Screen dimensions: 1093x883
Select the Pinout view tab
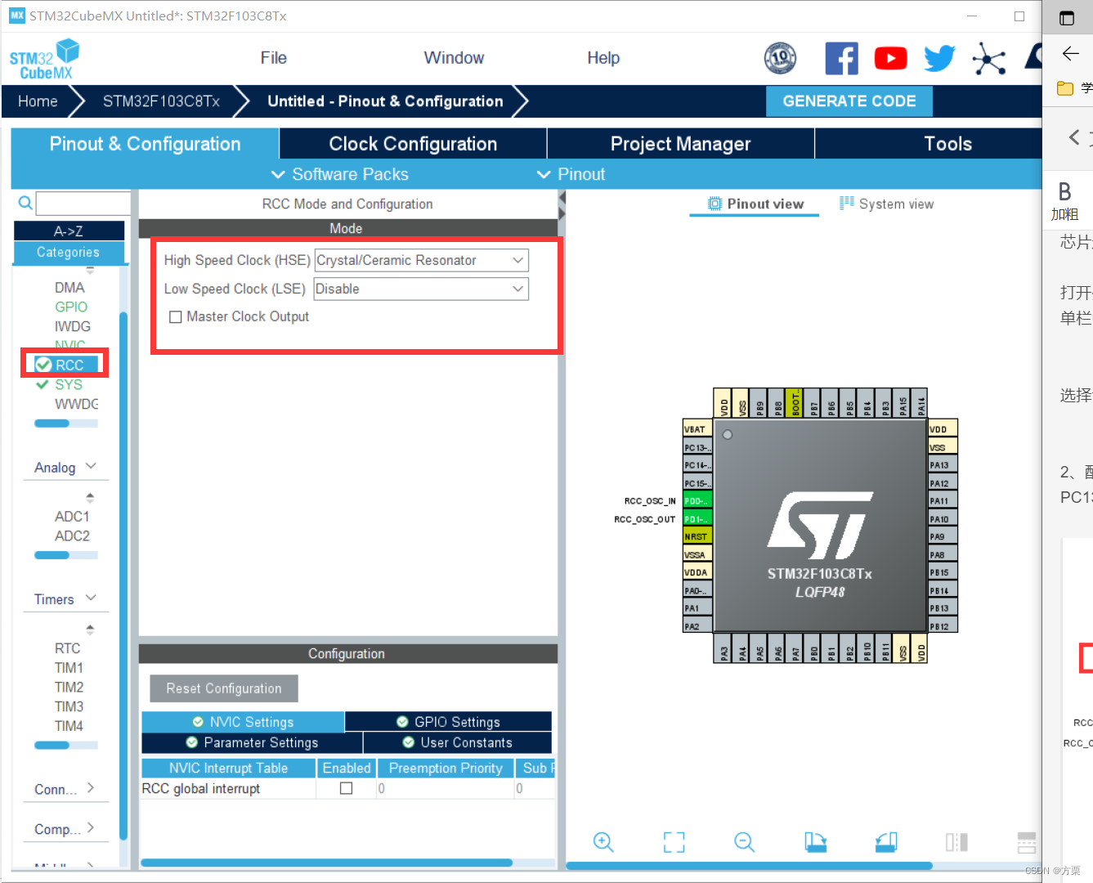(755, 204)
